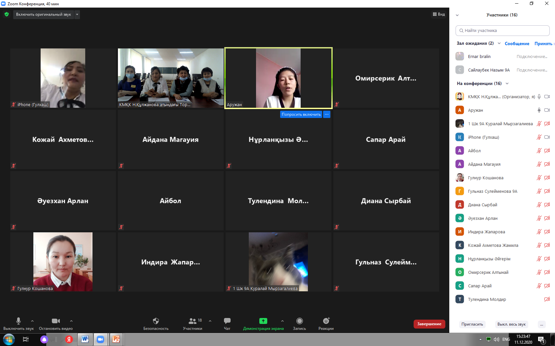
Task: Open more options on Аружан's video tile
Action: 326,114
